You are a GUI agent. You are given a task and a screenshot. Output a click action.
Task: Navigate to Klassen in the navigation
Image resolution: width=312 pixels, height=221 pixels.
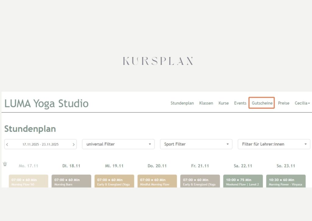point(206,103)
